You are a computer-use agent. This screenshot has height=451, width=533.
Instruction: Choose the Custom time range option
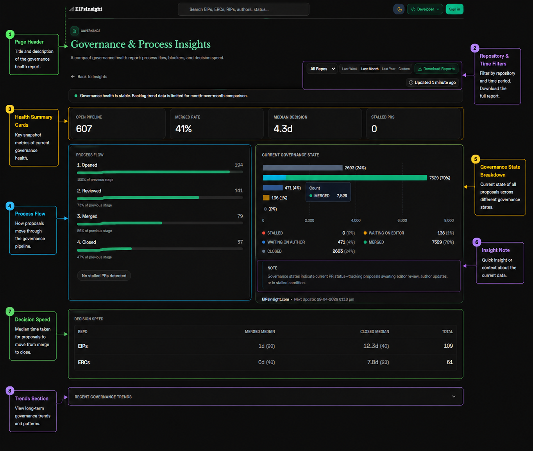point(404,69)
